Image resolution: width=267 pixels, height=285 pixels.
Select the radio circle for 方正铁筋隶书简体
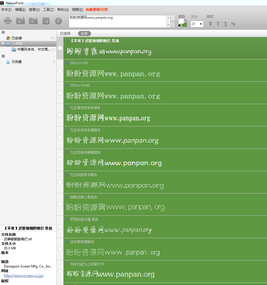60,182
